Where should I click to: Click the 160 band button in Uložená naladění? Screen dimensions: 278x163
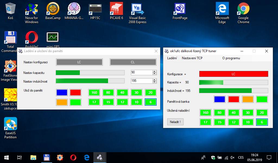pyautogui.click(x=206, y=113)
